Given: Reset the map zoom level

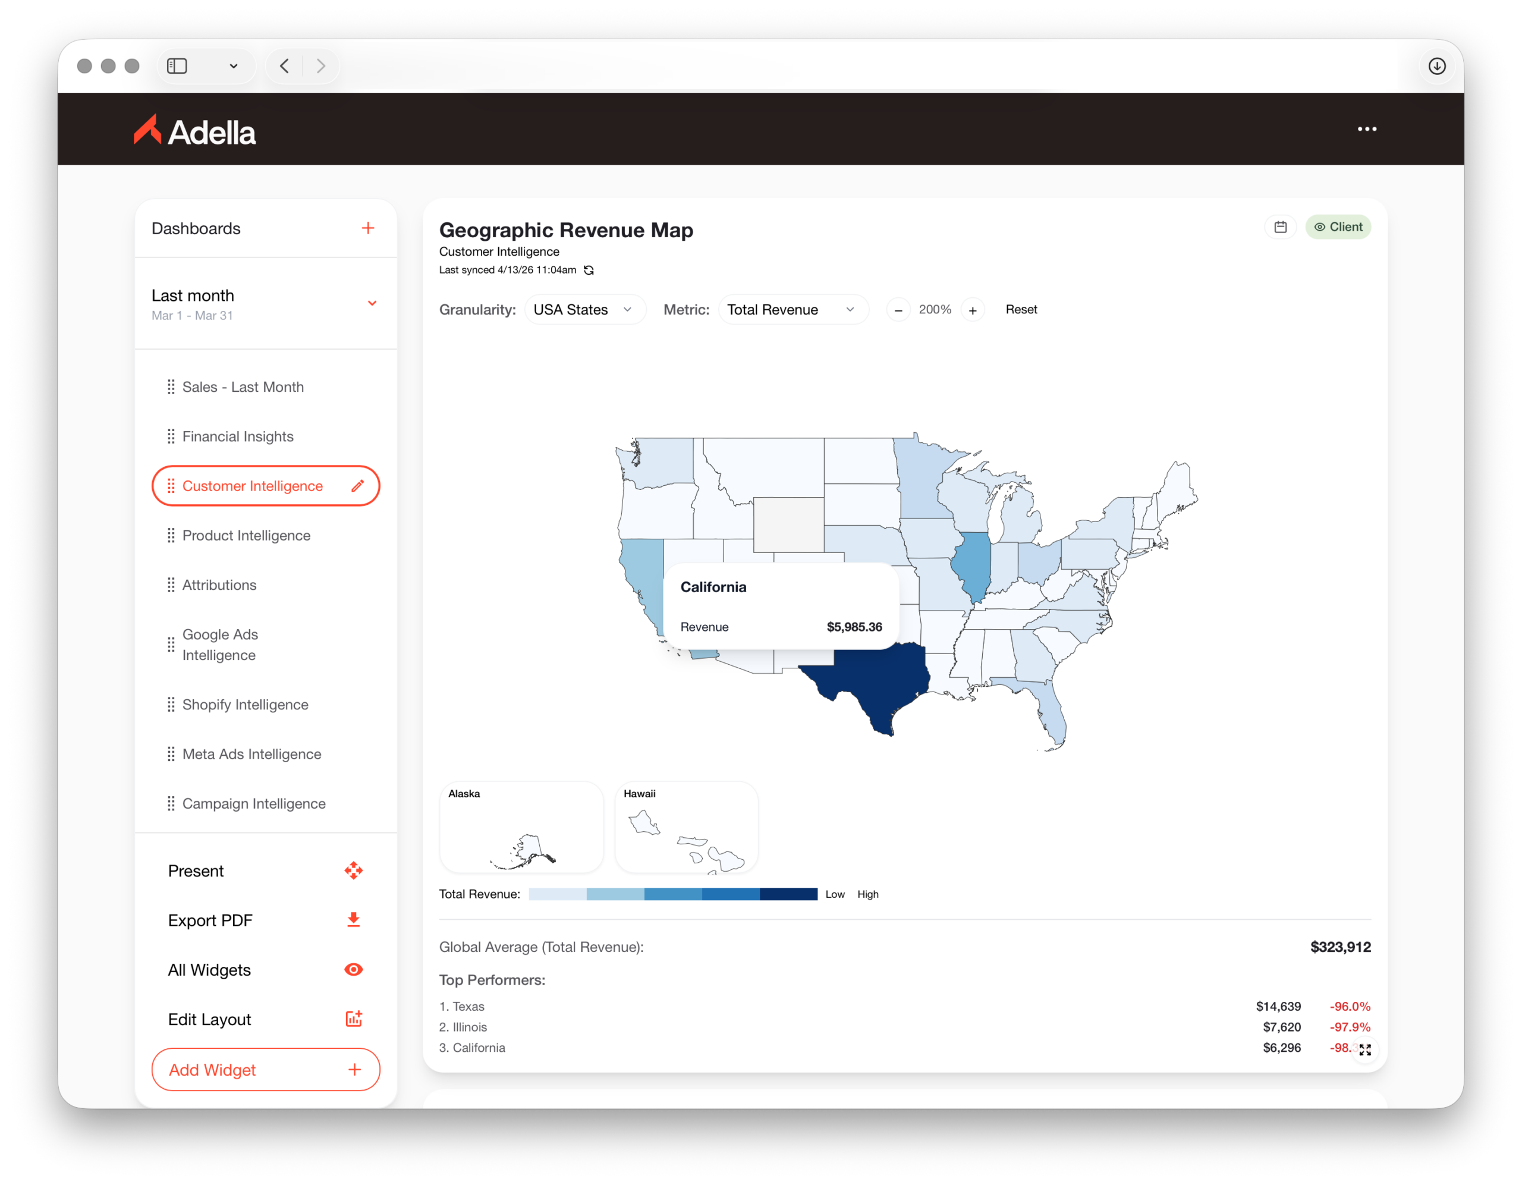Looking at the screenshot, I should (x=1020, y=310).
